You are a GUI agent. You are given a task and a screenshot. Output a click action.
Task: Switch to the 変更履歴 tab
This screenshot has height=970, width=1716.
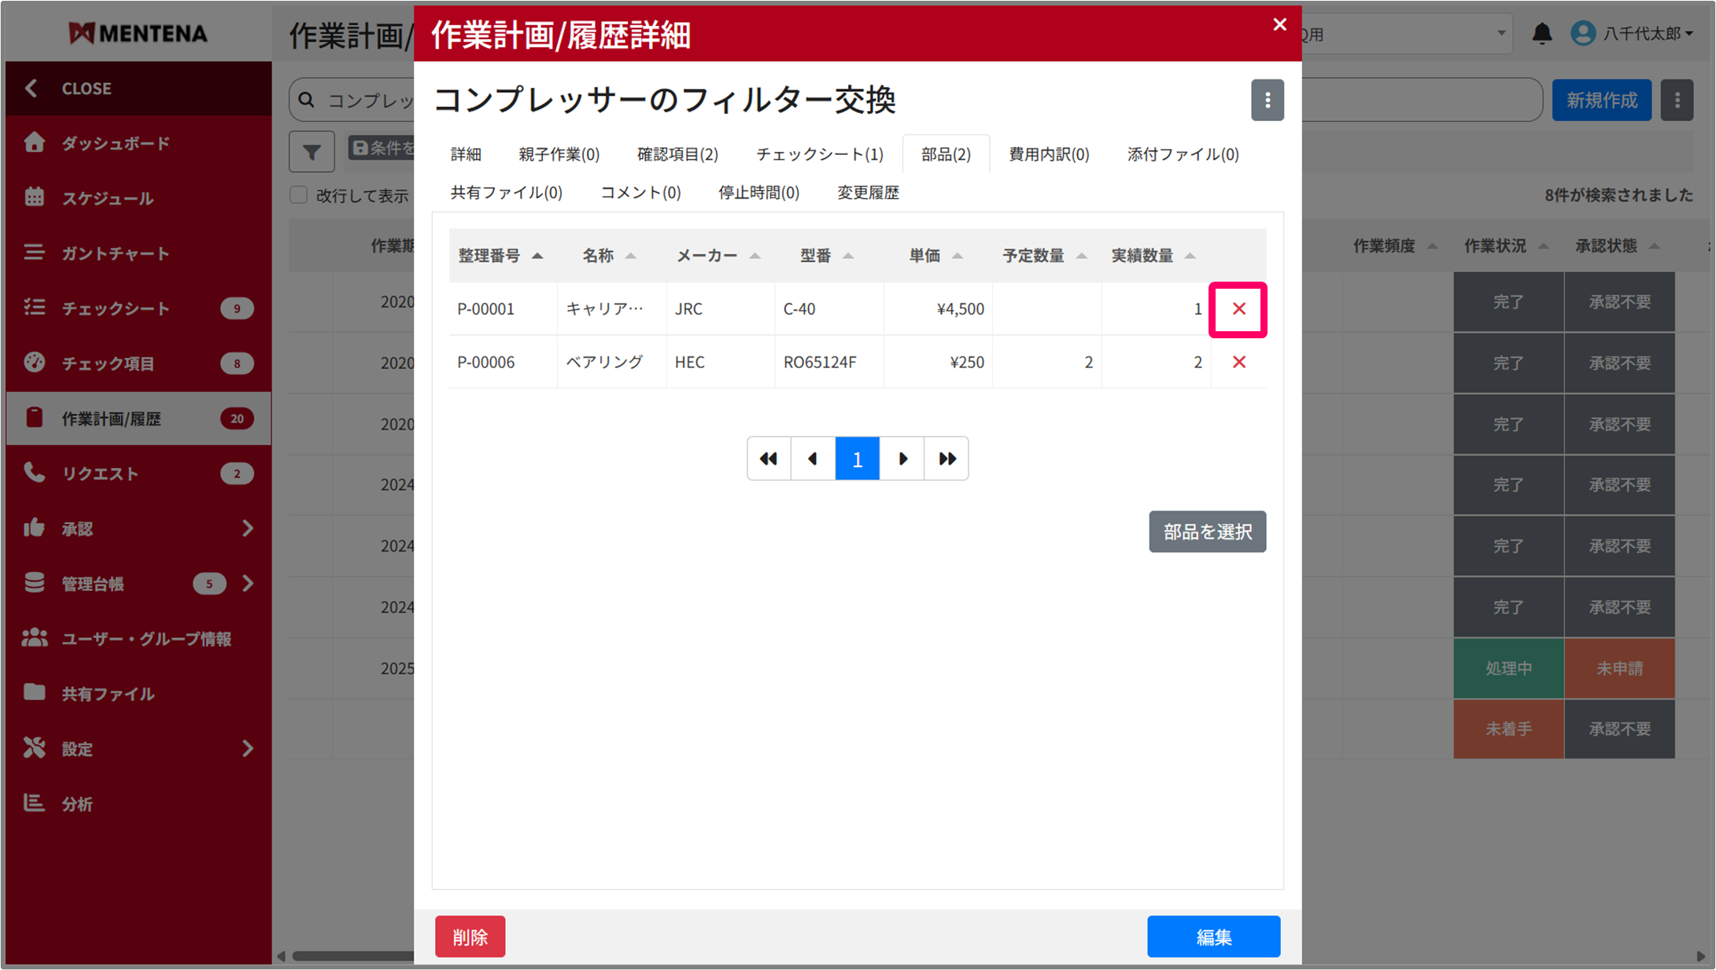(867, 193)
